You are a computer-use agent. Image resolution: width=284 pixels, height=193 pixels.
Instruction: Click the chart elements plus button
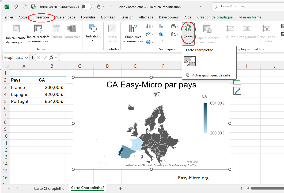(x=237, y=81)
